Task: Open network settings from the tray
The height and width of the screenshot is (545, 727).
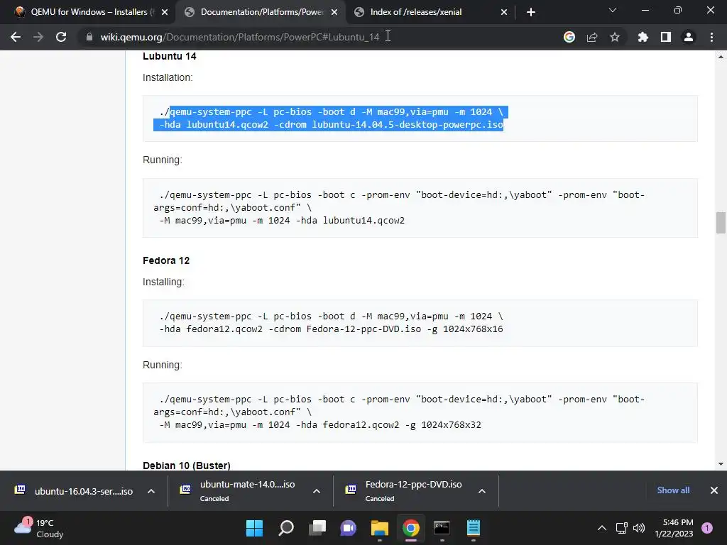Action: (x=621, y=528)
